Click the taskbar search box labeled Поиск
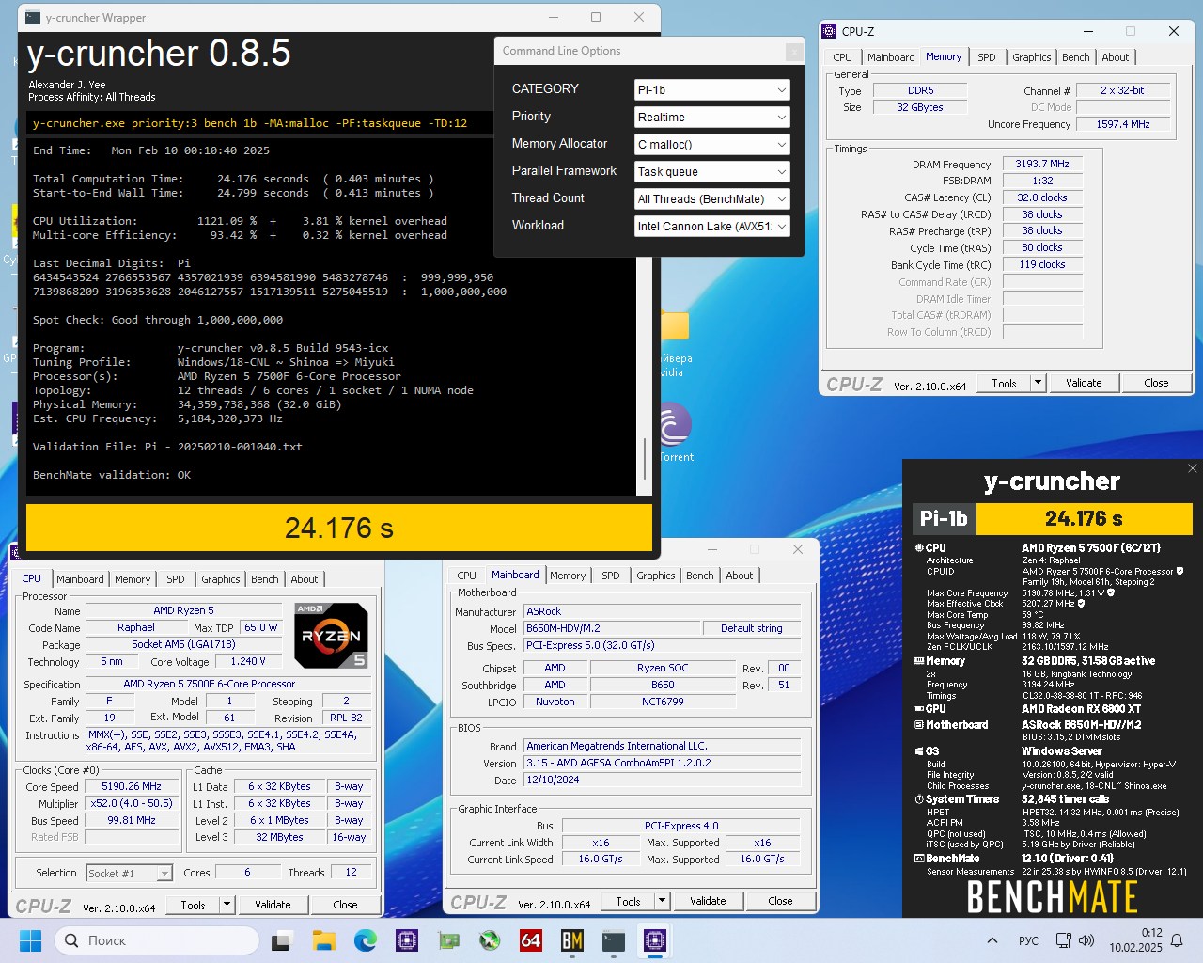Screen dimensions: 1203x963 (x=157, y=940)
